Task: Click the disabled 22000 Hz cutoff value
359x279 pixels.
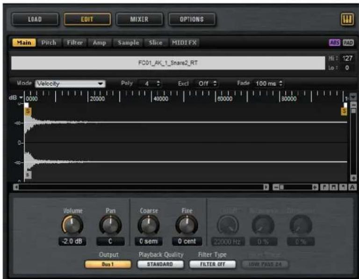Action: 227,242
